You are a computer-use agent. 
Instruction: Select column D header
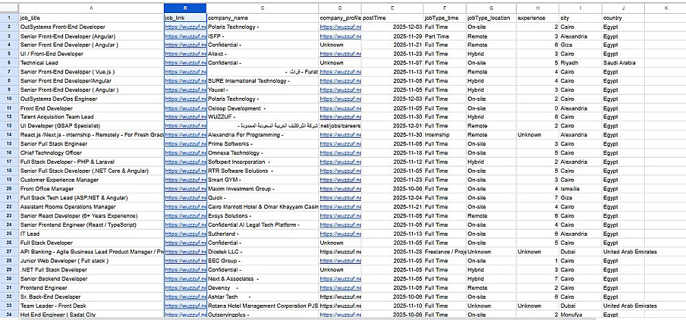(x=340, y=8)
